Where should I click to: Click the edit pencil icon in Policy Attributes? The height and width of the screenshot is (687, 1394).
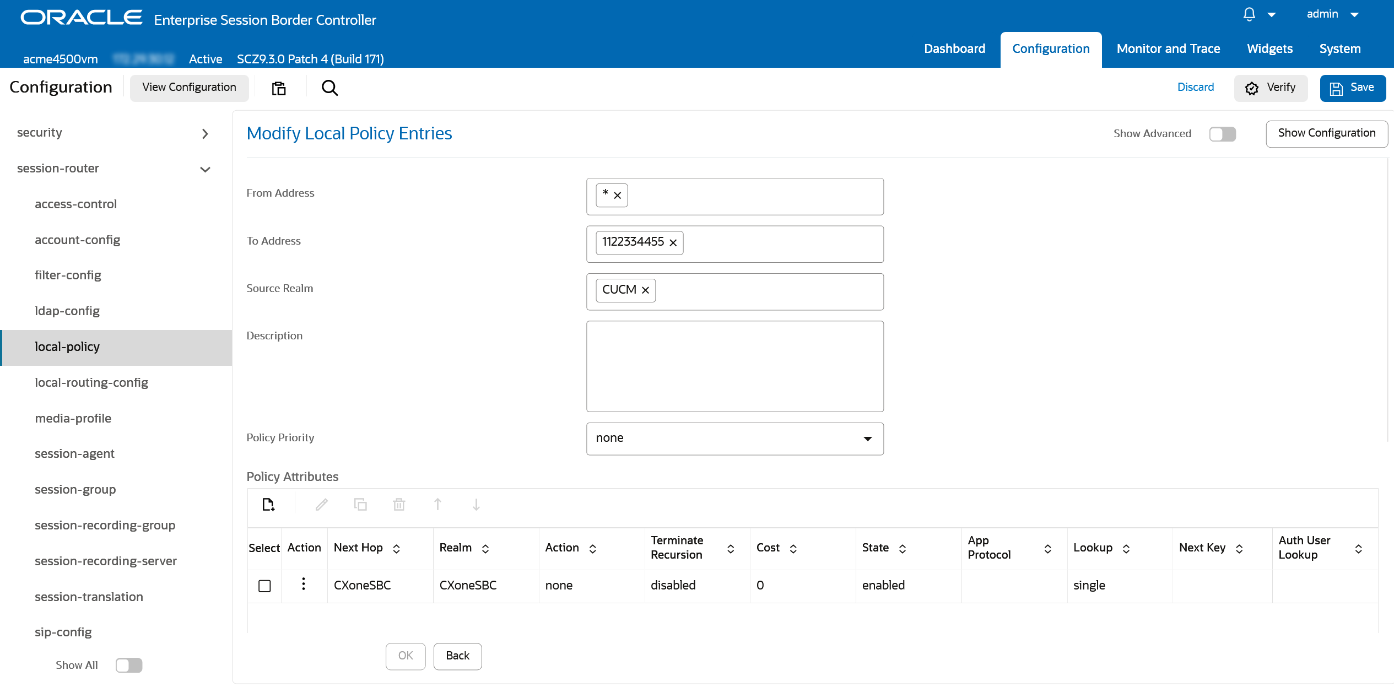[x=322, y=505]
